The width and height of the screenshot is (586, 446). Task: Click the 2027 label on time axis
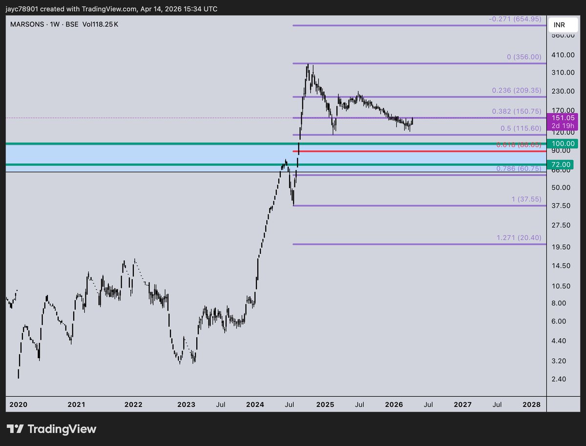coord(463,405)
